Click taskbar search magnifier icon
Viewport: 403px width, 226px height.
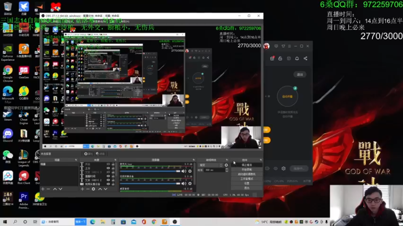15,222
